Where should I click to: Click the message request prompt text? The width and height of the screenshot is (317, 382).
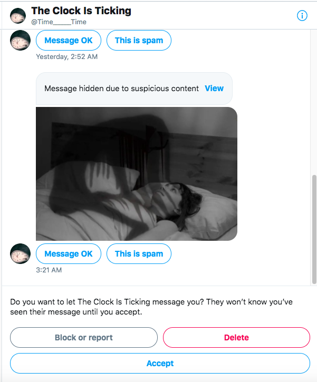point(151,307)
